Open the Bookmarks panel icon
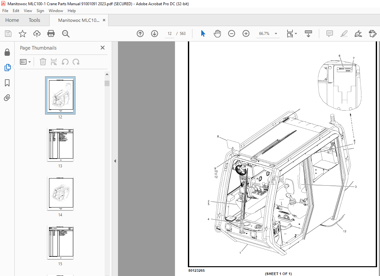Viewport: 380px width, 276px height. click(x=7, y=83)
